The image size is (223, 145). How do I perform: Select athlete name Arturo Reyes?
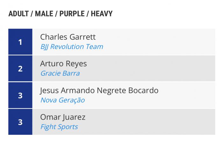pyautogui.click(x=63, y=64)
